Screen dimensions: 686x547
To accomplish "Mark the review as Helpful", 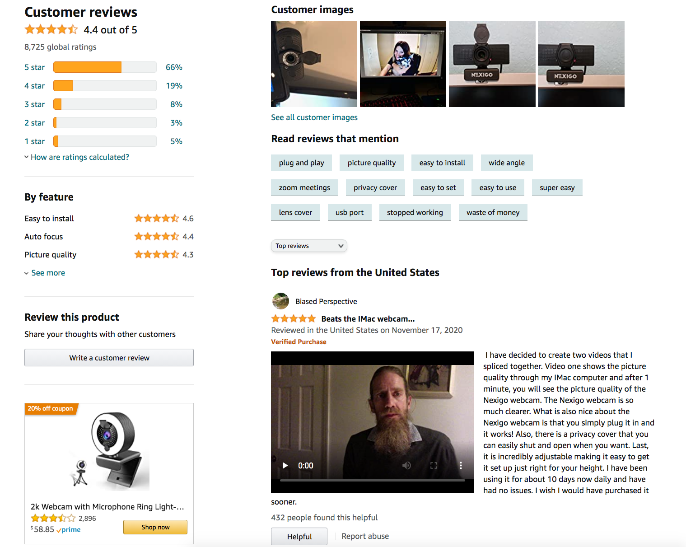I will [x=299, y=536].
